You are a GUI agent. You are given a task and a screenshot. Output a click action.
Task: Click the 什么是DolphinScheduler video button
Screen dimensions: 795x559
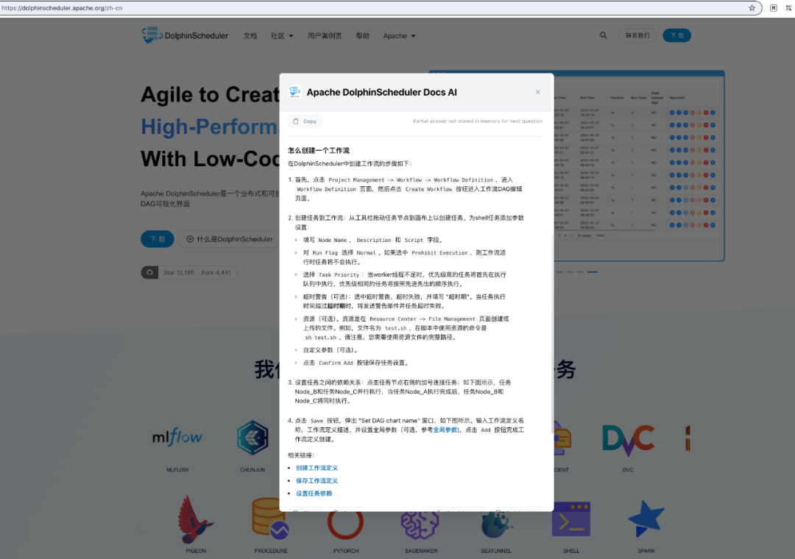pos(229,239)
